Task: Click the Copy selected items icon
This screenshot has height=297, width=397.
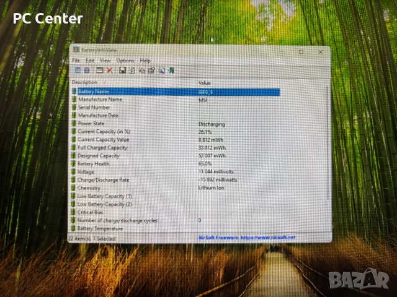Action: (142, 70)
